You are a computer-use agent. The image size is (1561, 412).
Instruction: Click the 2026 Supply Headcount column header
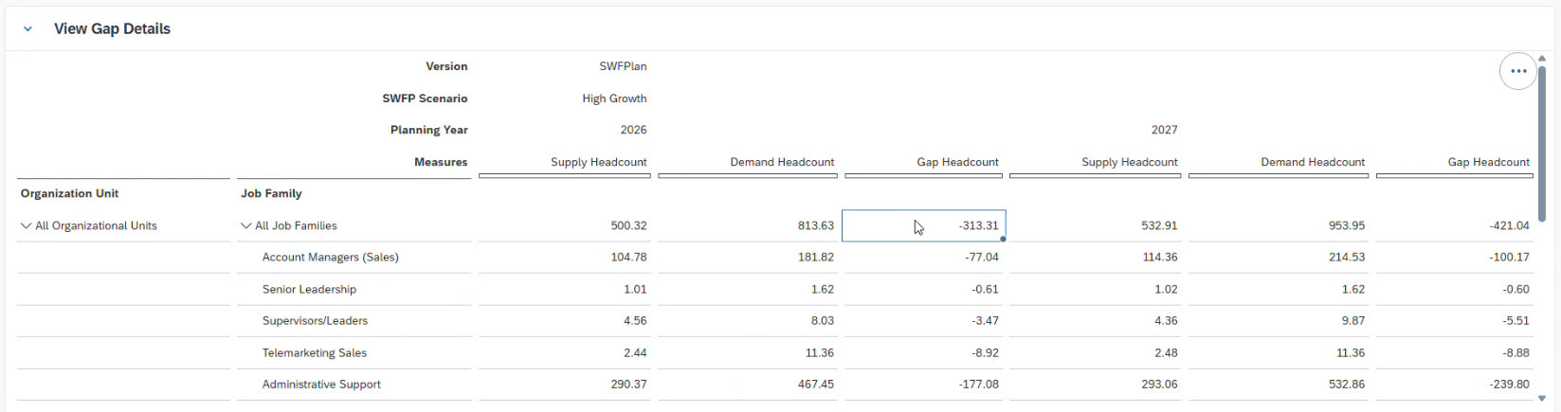[x=598, y=162]
